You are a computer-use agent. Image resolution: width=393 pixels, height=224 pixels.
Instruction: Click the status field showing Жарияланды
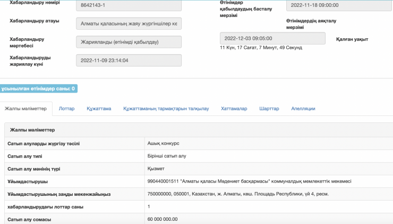tap(129, 42)
